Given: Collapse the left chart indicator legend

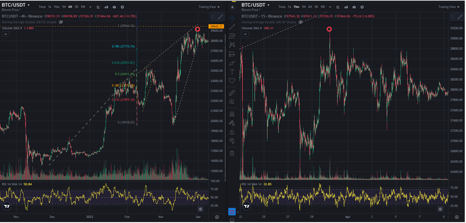Looking at the screenshot, I should (5, 34).
